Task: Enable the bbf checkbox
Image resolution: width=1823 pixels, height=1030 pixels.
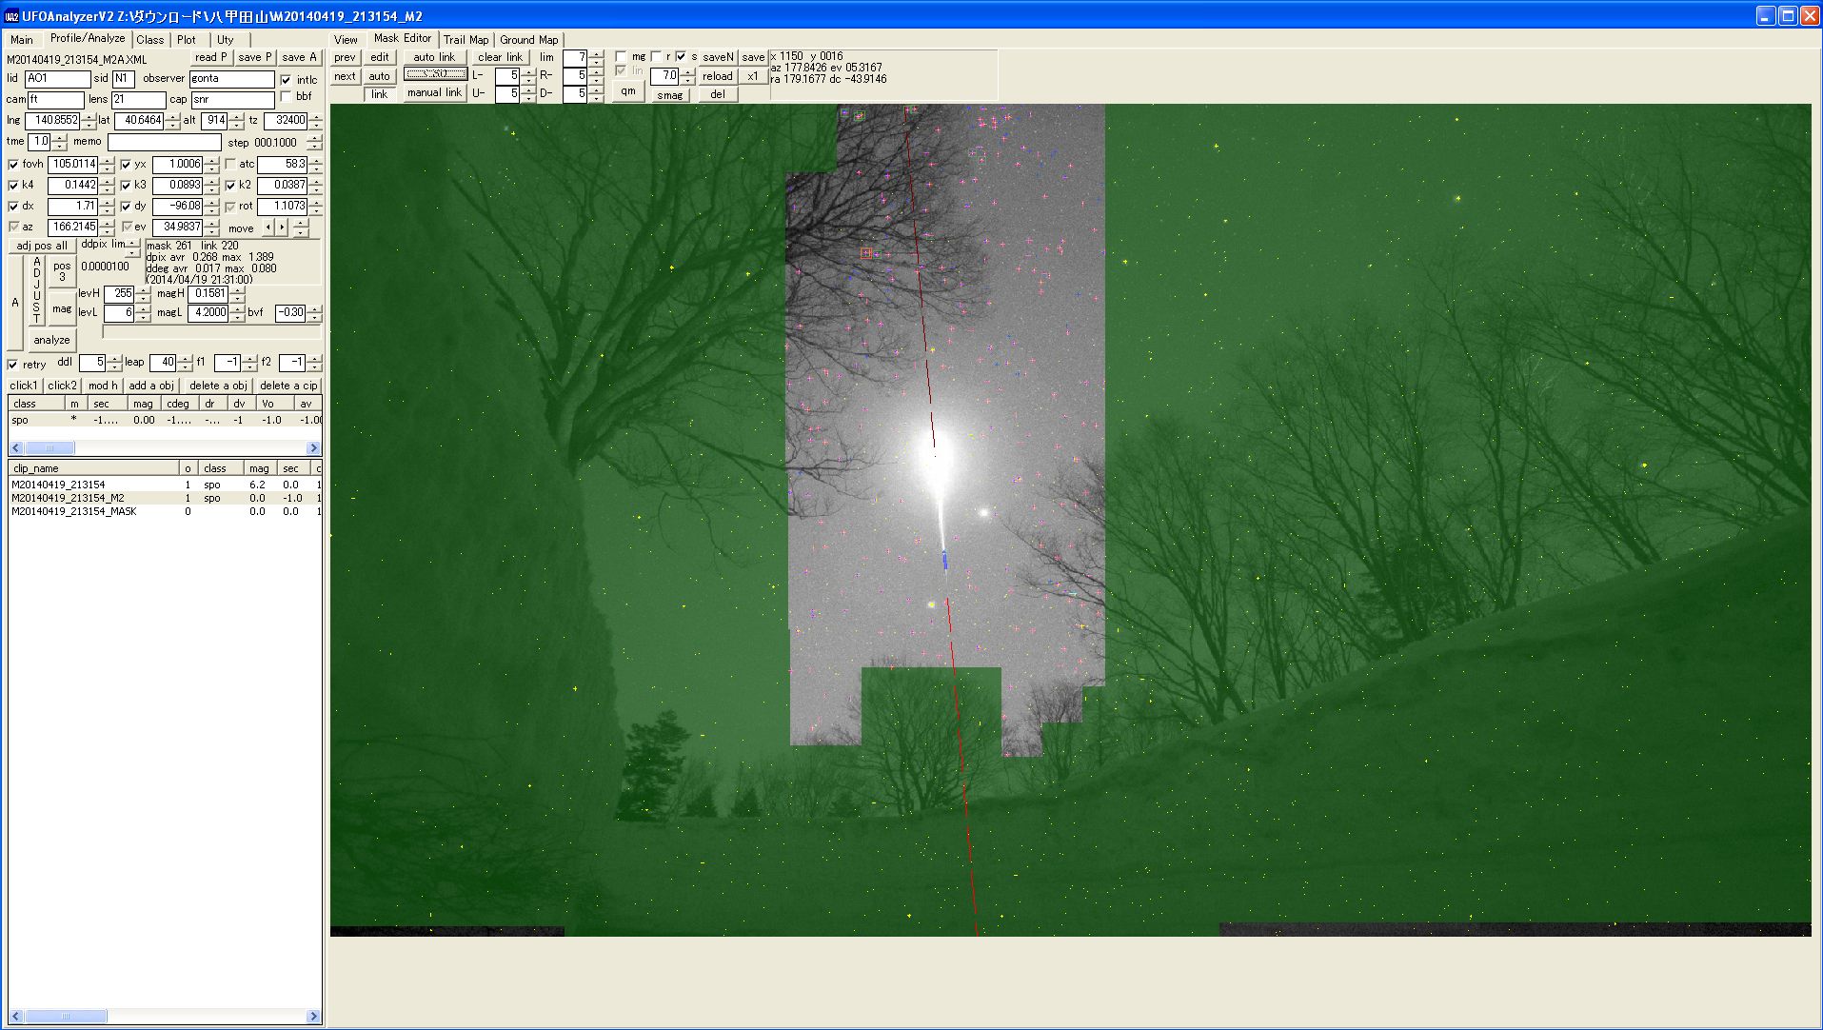Action: (x=287, y=97)
